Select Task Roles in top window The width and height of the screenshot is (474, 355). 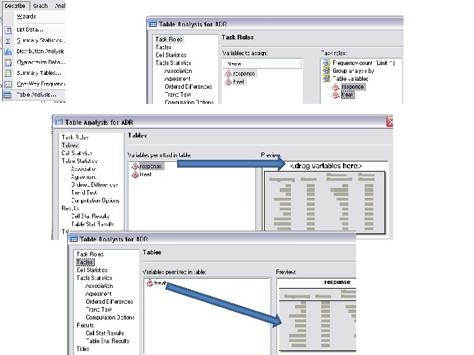tap(169, 39)
